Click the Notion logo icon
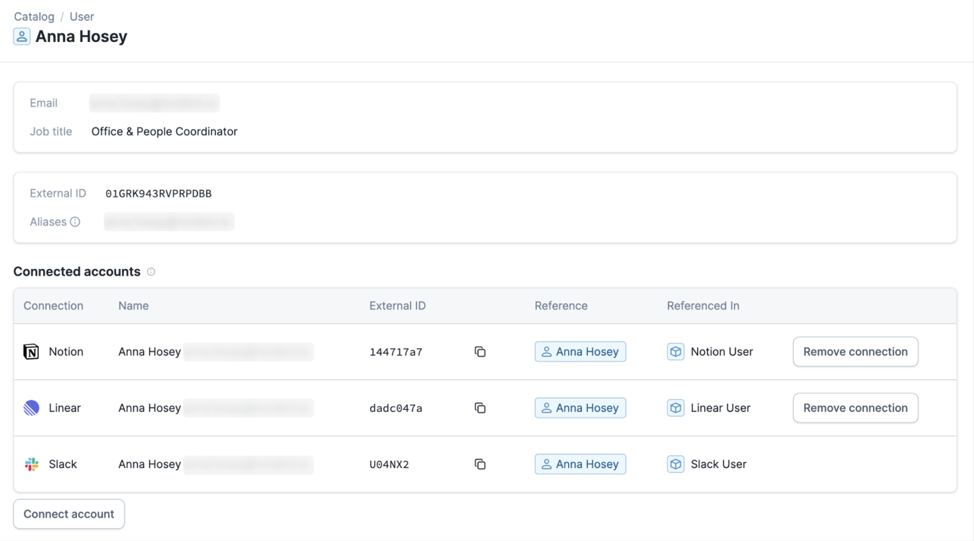 tap(31, 352)
